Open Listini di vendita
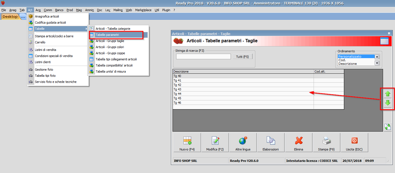The image size is (395, 173). point(58,50)
